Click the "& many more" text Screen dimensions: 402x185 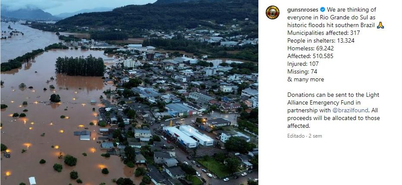click(306, 79)
